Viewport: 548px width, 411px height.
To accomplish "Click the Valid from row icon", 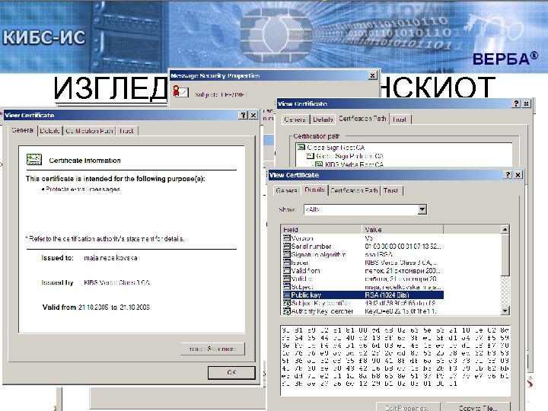I will coord(287,270).
